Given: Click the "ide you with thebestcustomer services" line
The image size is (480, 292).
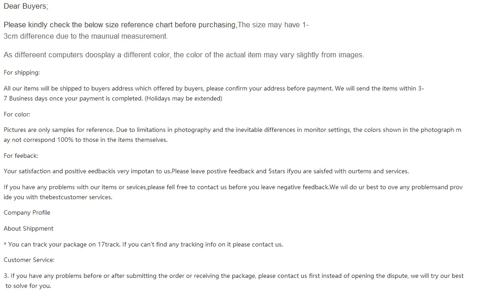Looking at the screenshot, I should pyautogui.click(x=58, y=197).
